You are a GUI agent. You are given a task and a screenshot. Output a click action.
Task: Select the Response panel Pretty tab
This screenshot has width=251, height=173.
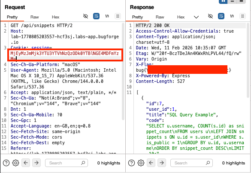point(137,17)
